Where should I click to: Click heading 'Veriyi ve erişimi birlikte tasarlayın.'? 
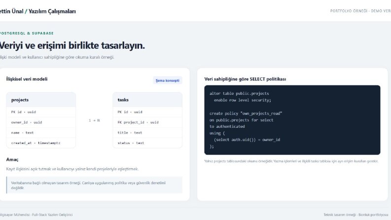click(x=72, y=45)
